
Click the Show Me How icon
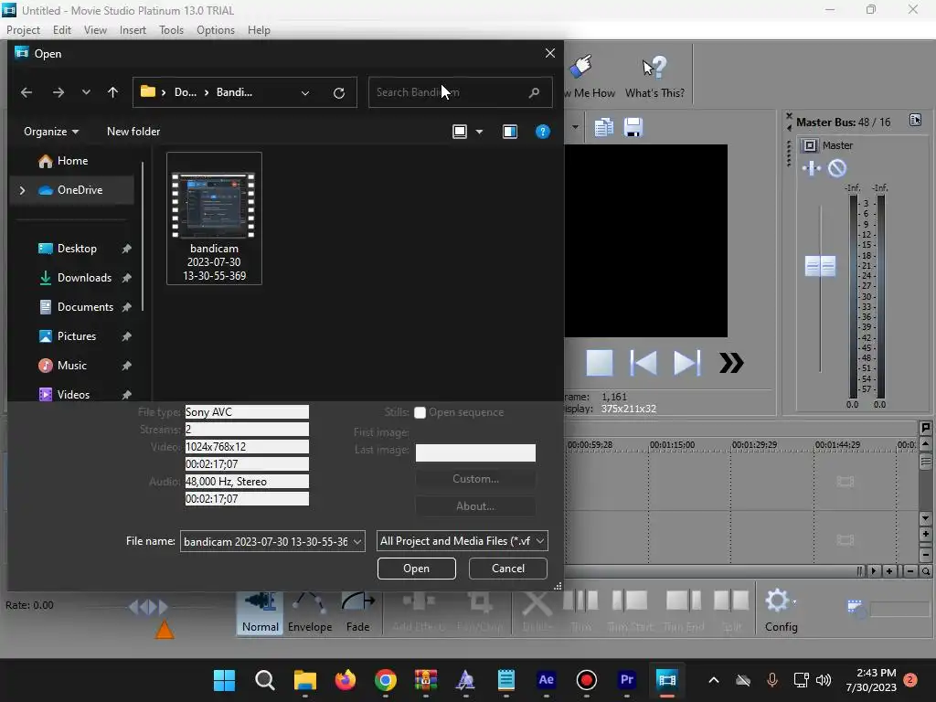pos(581,66)
